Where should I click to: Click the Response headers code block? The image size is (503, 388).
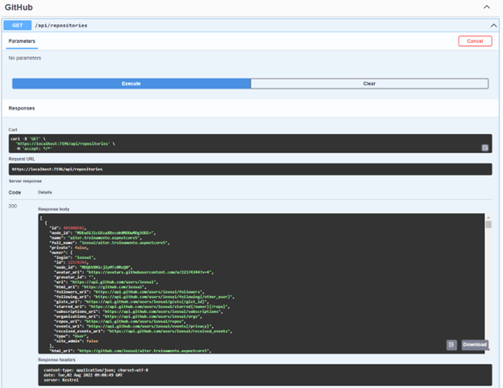pos(265,375)
